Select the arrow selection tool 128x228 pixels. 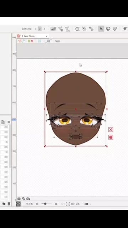[x=101, y=29]
